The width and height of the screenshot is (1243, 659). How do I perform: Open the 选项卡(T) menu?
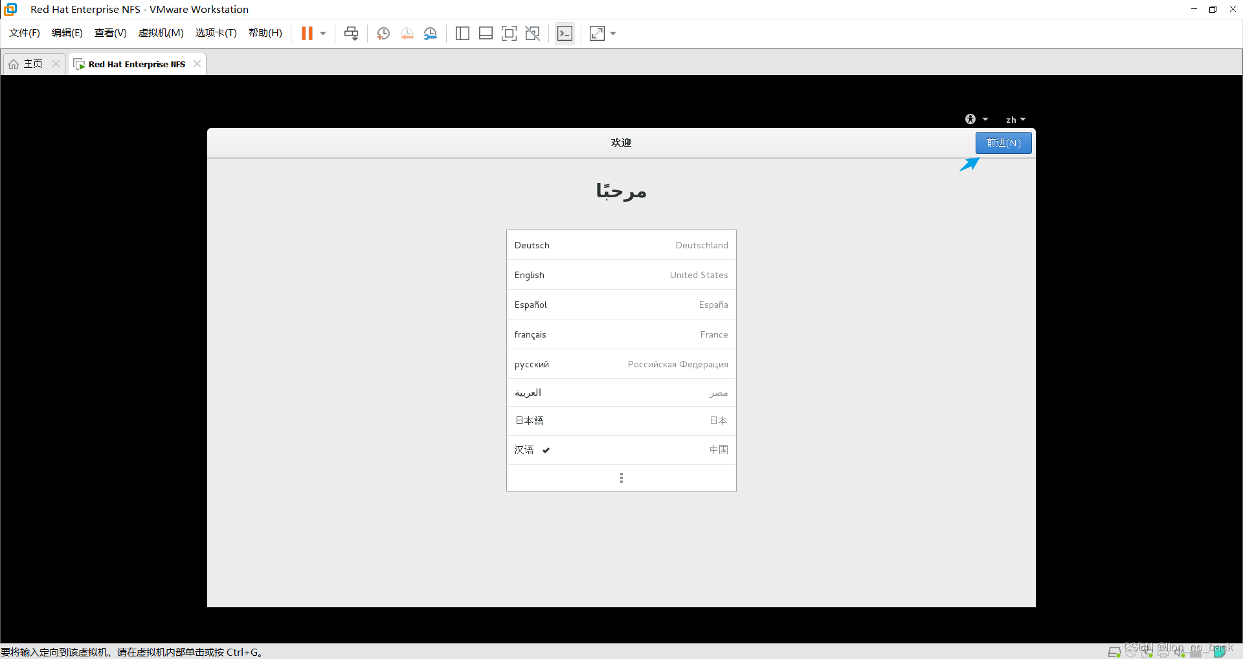(216, 33)
